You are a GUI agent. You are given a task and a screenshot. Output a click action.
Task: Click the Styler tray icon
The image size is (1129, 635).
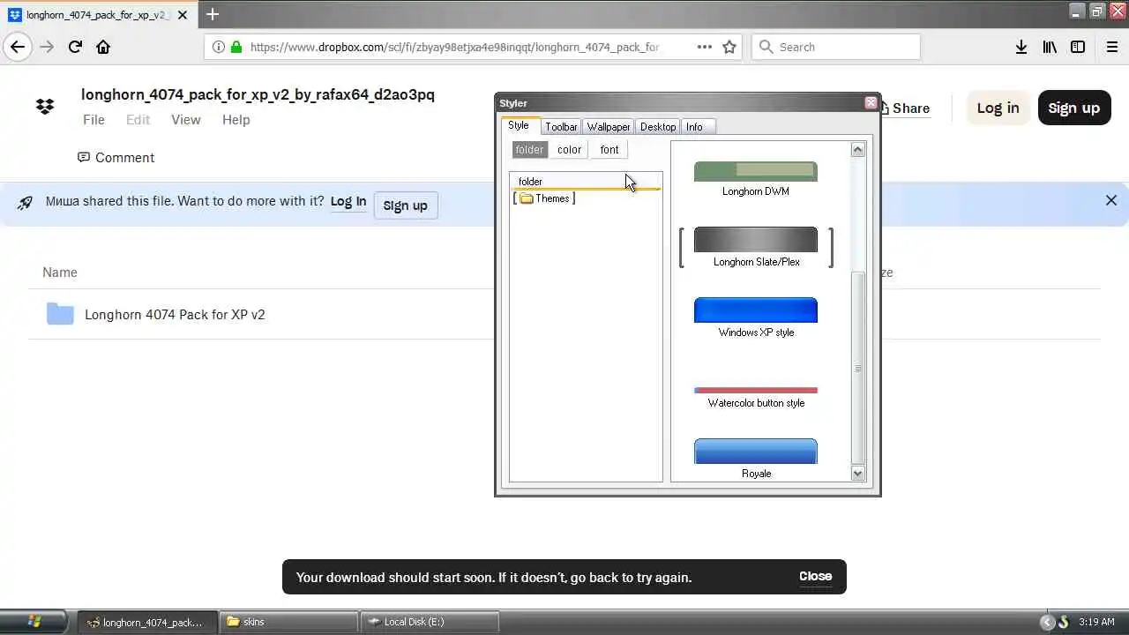coord(1064,622)
